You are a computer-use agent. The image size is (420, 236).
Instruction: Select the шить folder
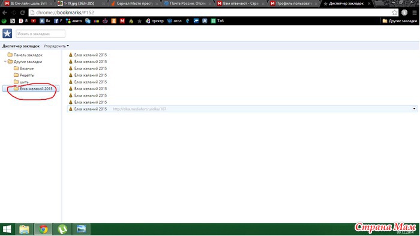21,82
